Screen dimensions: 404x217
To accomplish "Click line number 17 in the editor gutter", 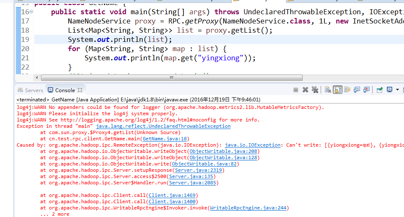I will coord(25,21).
